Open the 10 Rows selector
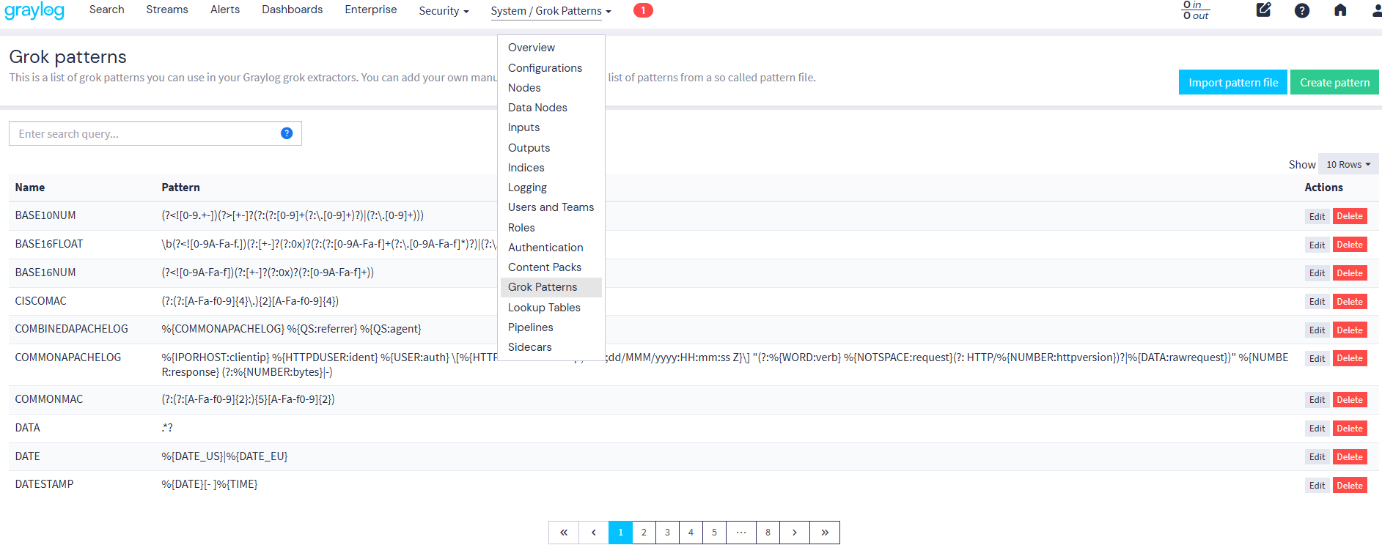Viewport: 1382px width, 545px height. click(1348, 164)
